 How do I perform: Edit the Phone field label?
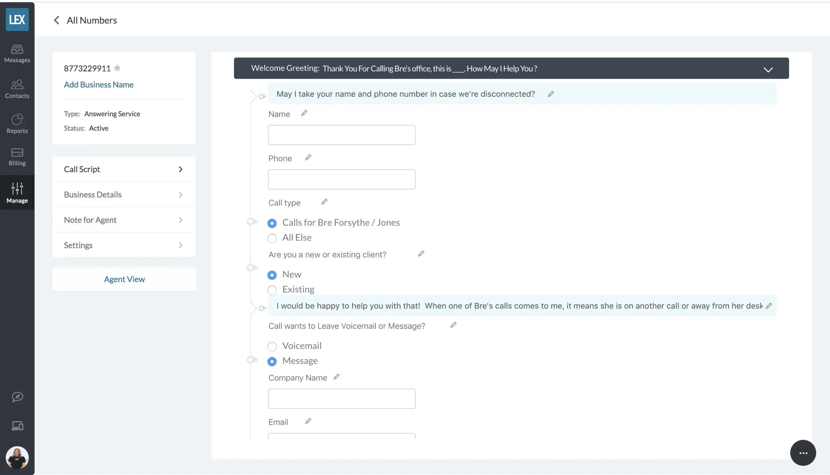coord(308,158)
